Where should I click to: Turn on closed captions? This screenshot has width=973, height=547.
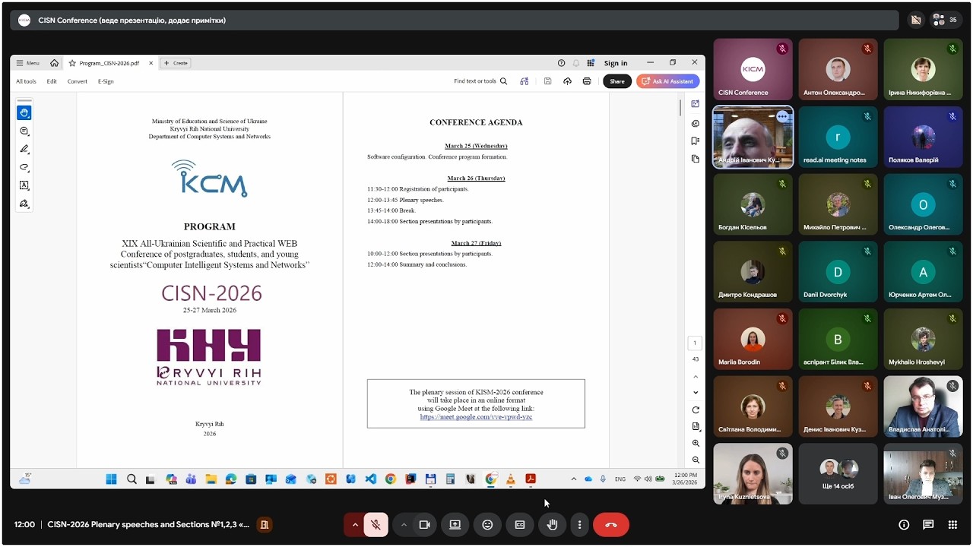click(x=520, y=524)
